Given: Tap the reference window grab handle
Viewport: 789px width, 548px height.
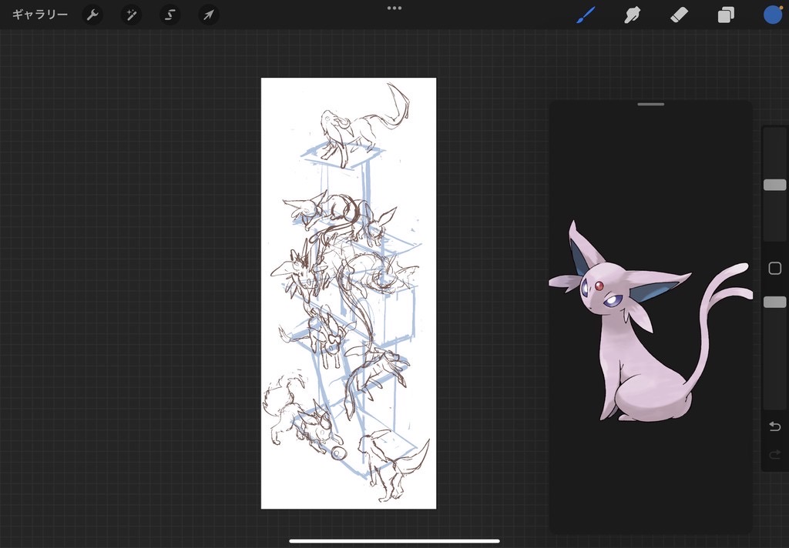Looking at the screenshot, I should point(650,104).
